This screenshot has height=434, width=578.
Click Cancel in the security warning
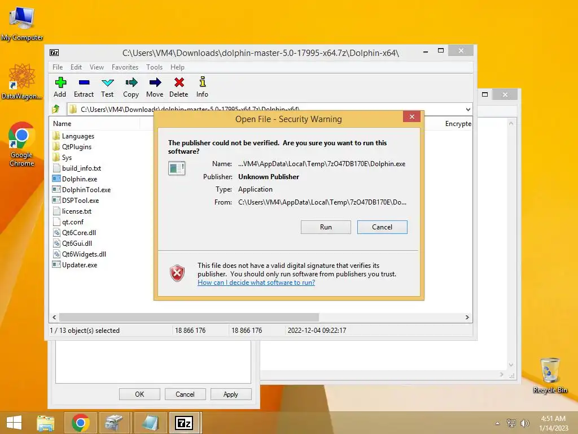[x=382, y=227]
